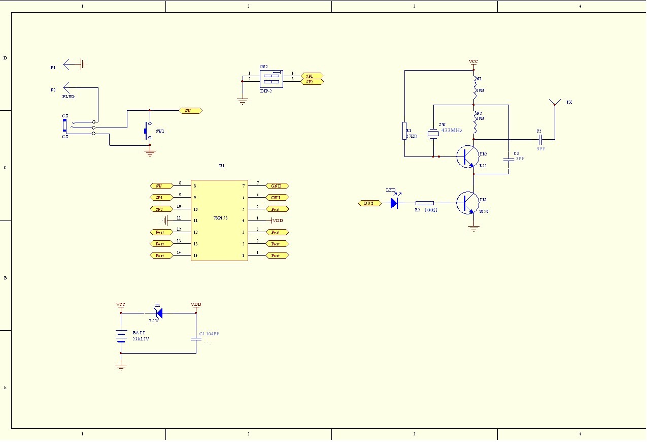Click the BATT battery symbol
The width and height of the screenshot is (647, 442).
pyautogui.click(x=121, y=336)
